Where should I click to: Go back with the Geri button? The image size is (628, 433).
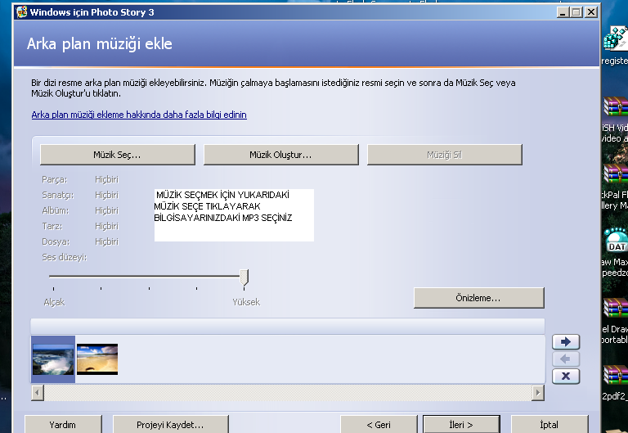point(379,425)
